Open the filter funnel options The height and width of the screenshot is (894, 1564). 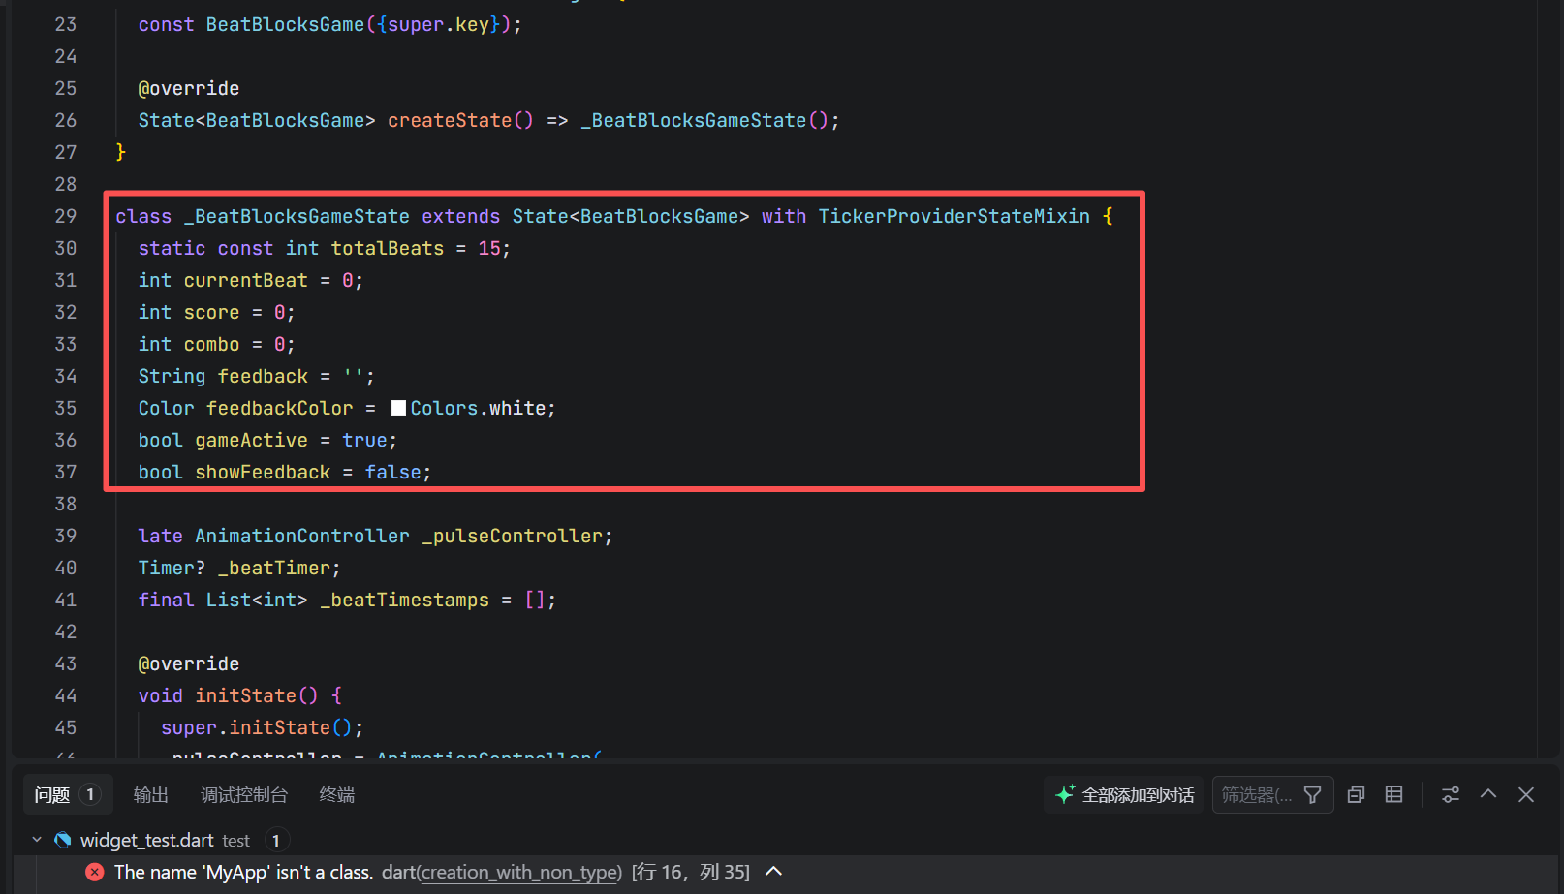point(1313,795)
